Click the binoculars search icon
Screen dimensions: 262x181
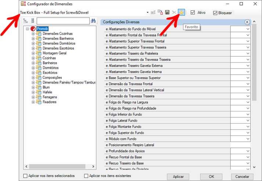(93, 21)
